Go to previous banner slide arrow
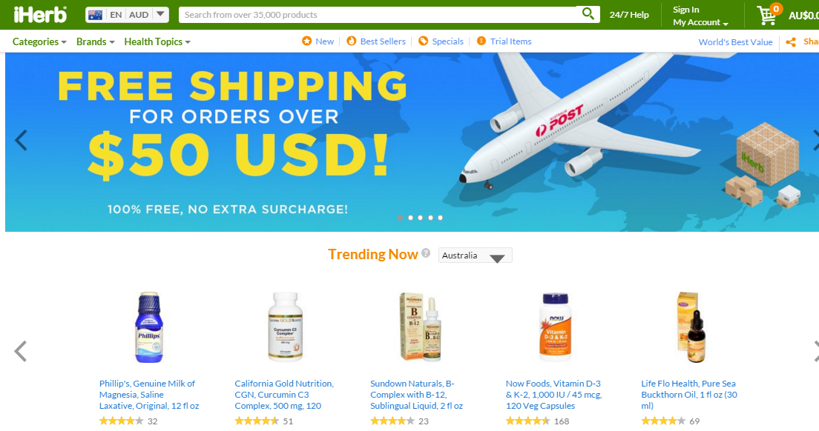Image resolution: width=819 pixels, height=431 pixels. [21, 140]
